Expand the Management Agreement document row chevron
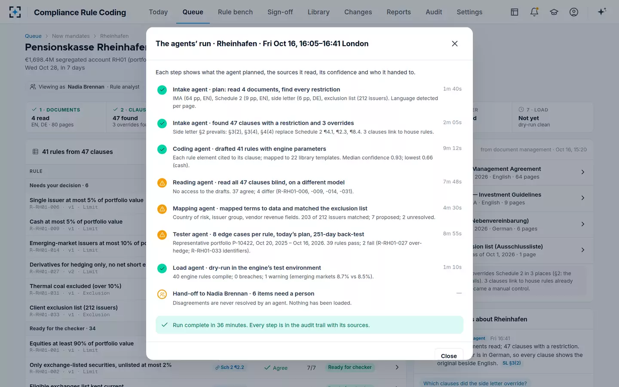 (583, 172)
